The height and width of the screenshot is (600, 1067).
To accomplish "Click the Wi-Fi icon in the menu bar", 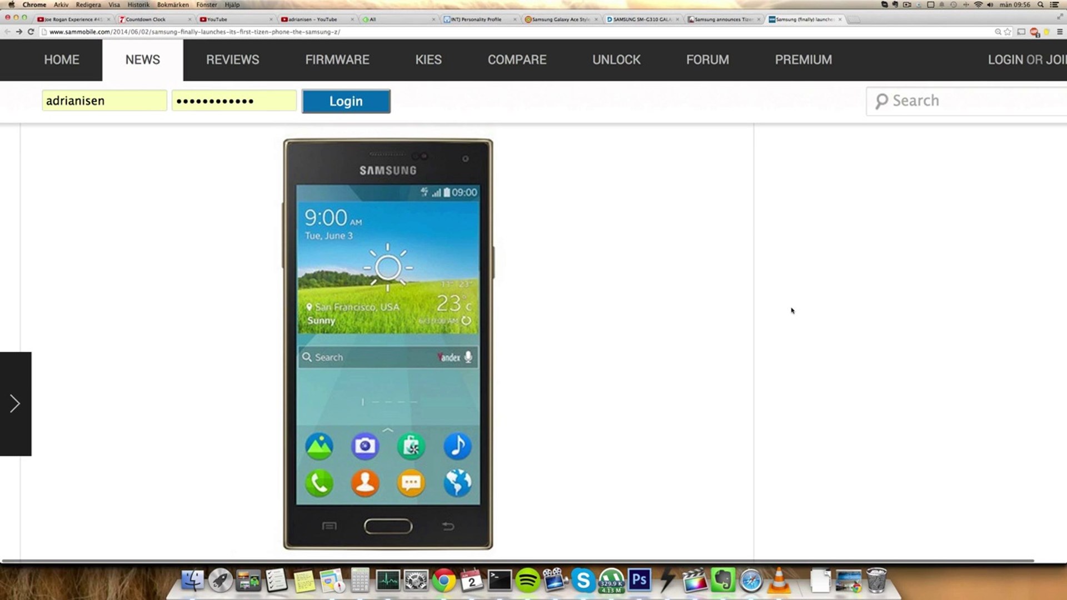I will point(978,4).
